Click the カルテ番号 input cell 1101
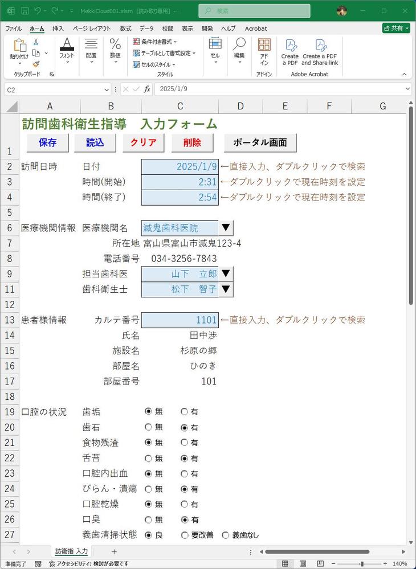Screen dimensions: 416x569 (x=180, y=320)
